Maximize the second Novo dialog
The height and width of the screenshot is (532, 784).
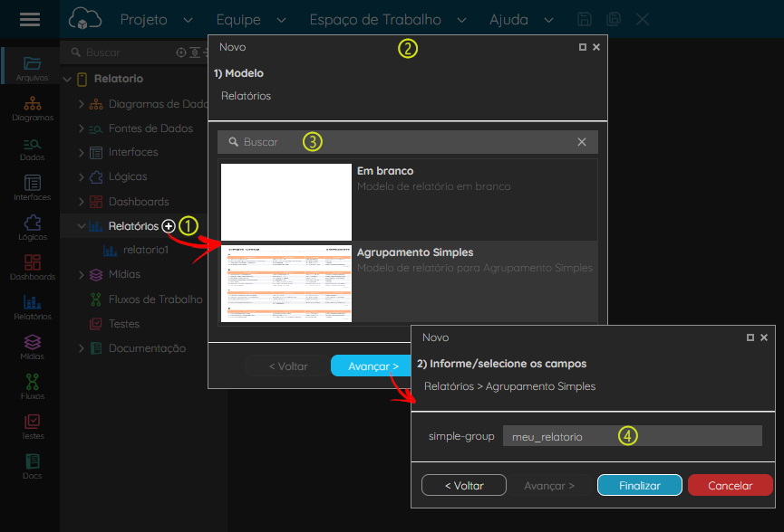click(750, 337)
